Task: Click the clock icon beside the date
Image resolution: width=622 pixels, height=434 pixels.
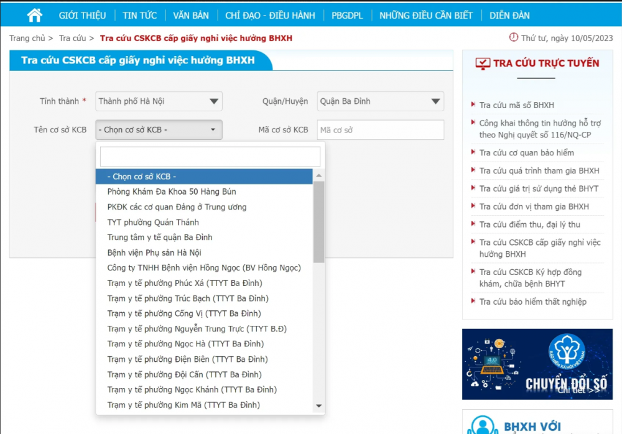Action: tap(513, 37)
